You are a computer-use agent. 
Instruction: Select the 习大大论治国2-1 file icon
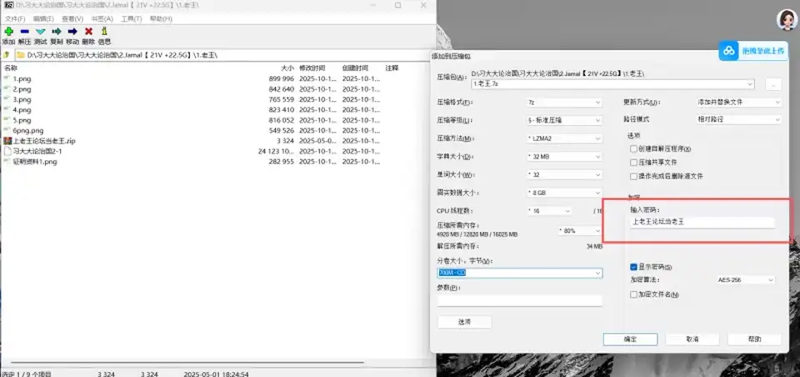tap(7, 151)
